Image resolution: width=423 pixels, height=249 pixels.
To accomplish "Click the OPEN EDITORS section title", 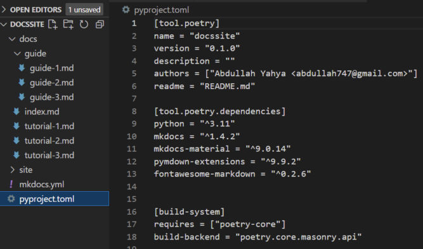I will click(36, 10).
